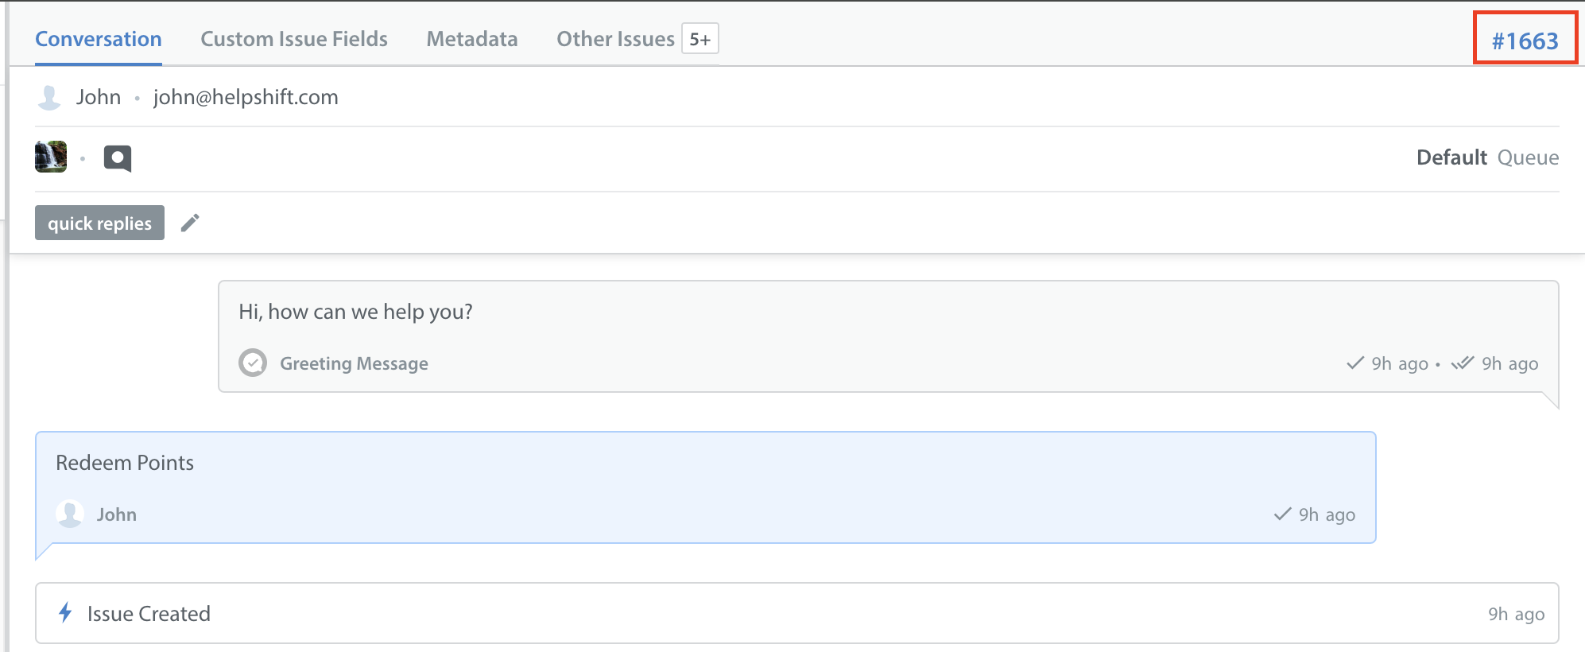Image resolution: width=1585 pixels, height=652 pixels.
Task: Open the Other Issues tab
Action: (x=615, y=39)
